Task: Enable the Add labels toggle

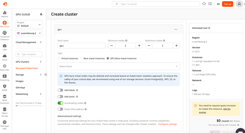Action: click(60, 90)
